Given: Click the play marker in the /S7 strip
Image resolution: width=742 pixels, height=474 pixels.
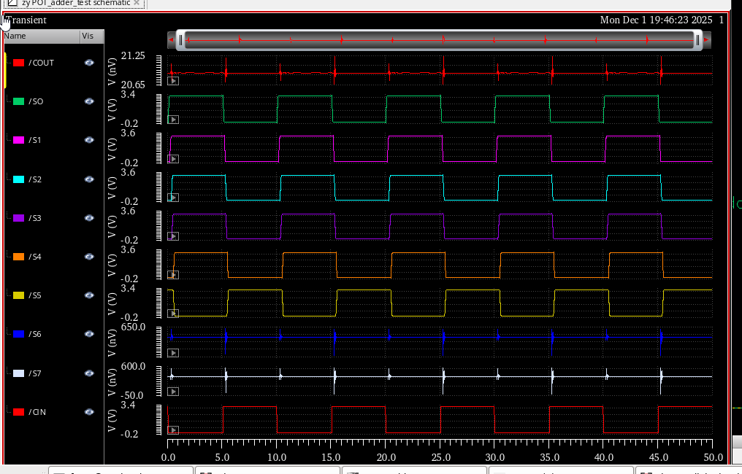Looking at the screenshot, I should [x=173, y=391].
